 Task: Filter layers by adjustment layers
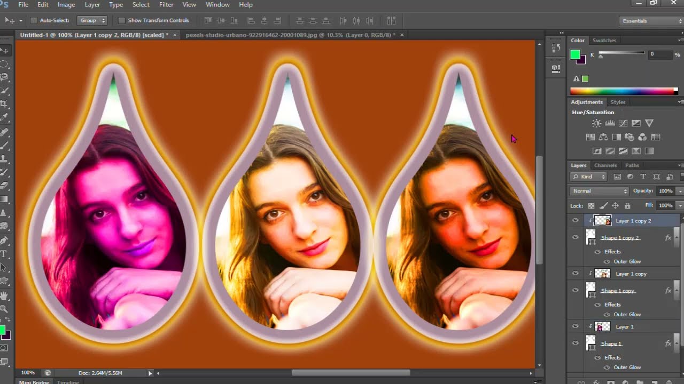tap(630, 177)
